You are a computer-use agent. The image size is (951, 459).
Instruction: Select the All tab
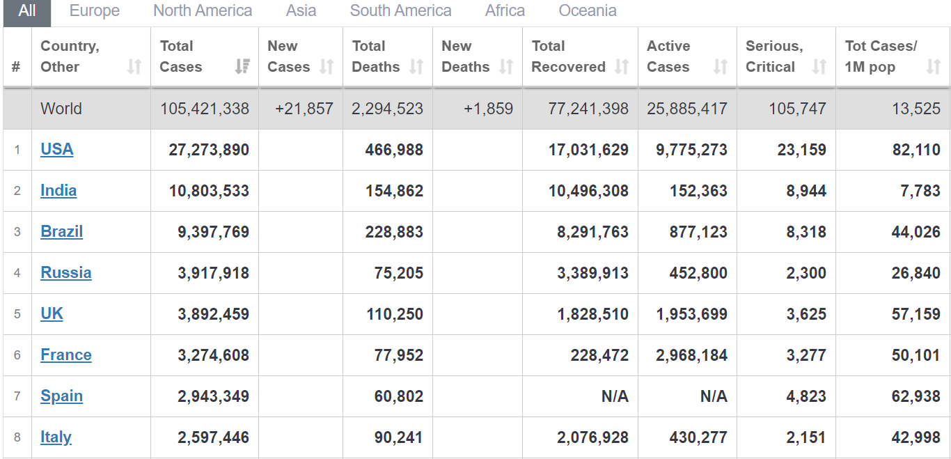point(27,11)
